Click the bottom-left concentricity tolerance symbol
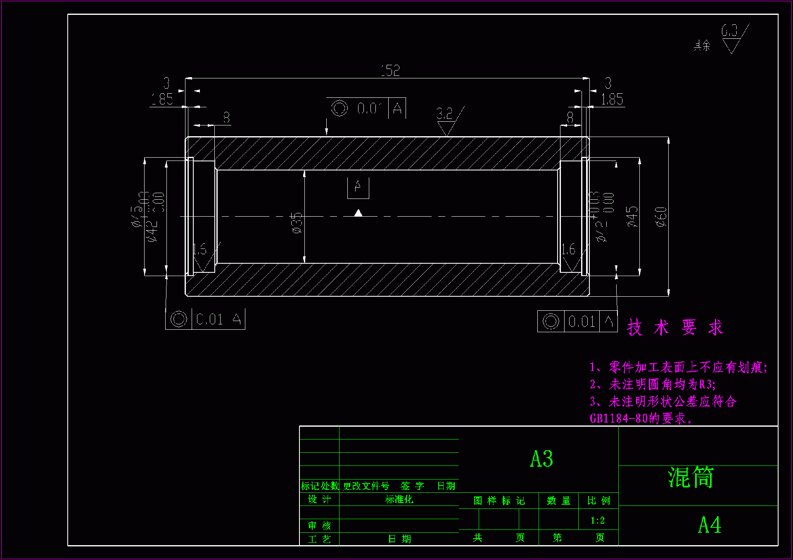The image size is (793, 560). tap(179, 319)
